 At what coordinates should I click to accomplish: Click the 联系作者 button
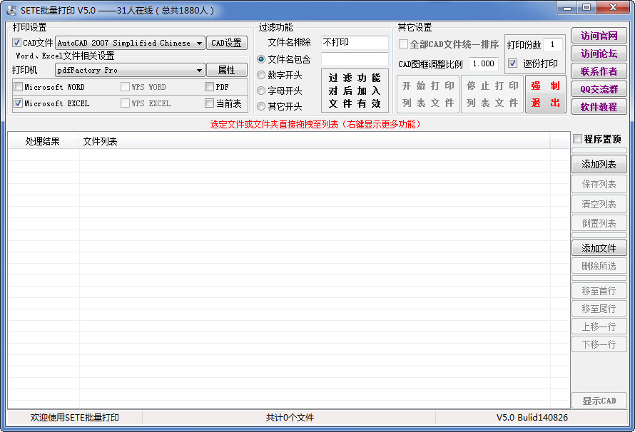(599, 71)
